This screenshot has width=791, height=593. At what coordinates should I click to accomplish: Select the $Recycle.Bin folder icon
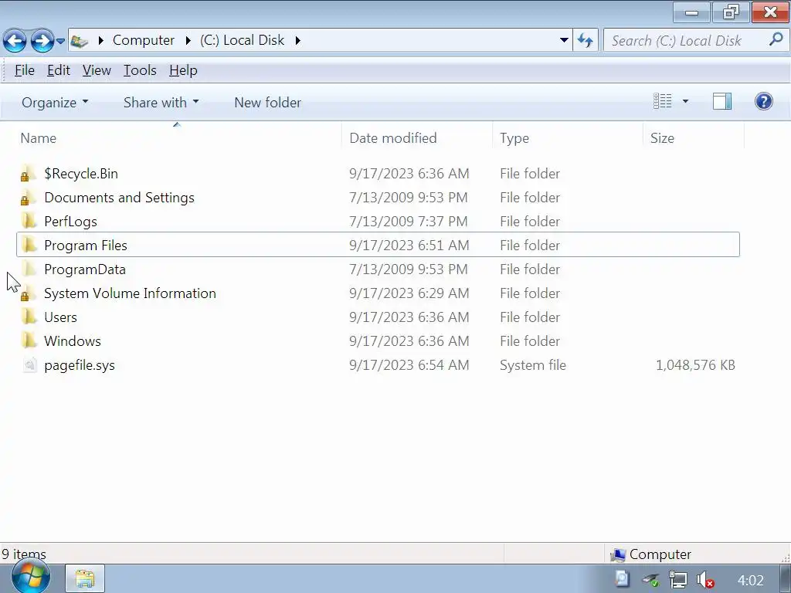point(29,174)
